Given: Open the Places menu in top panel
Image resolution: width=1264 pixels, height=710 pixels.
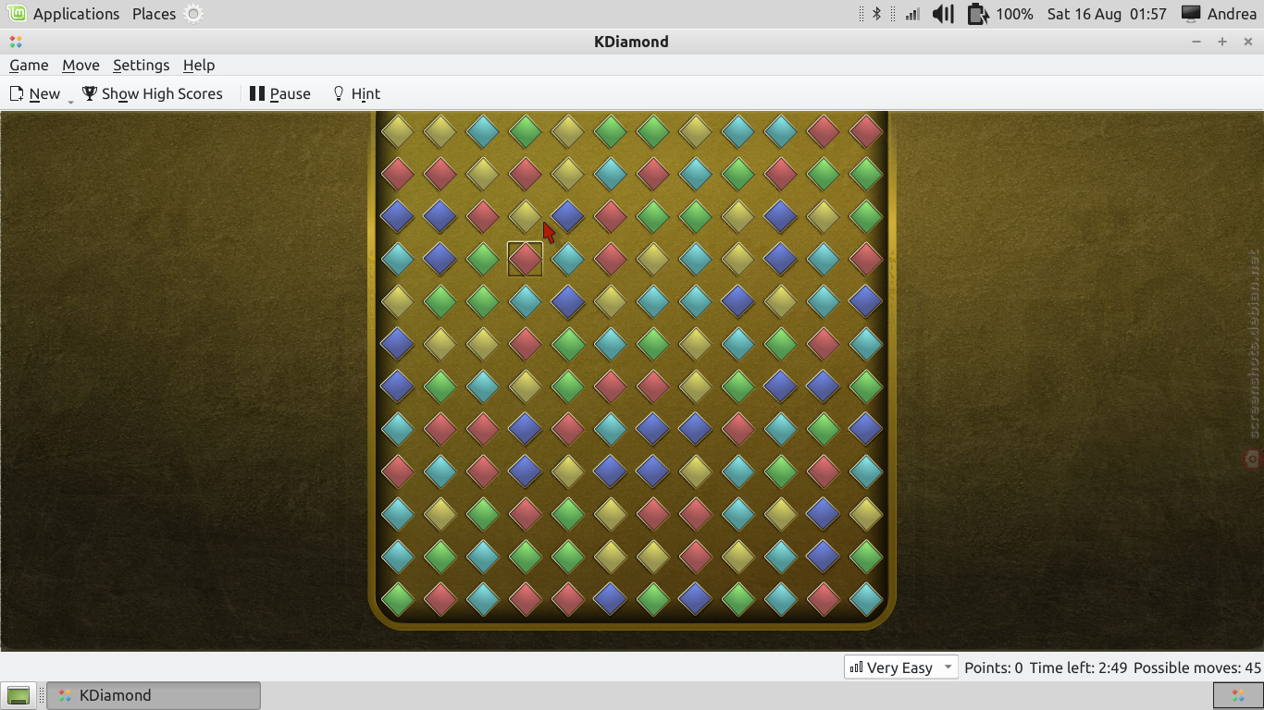Looking at the screenshot, I should [154, 14].
